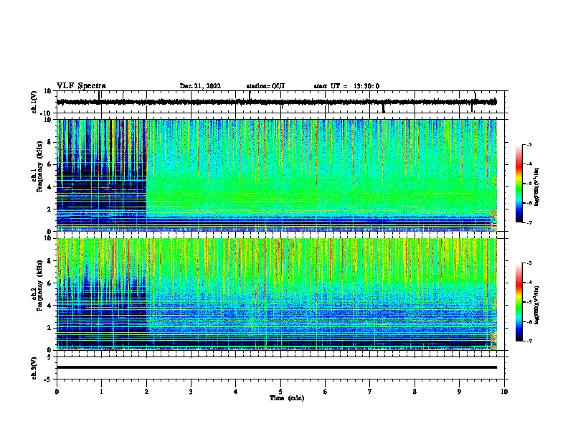
Task: Click time axis tick label '7'
Action: [x=370, y=392]
